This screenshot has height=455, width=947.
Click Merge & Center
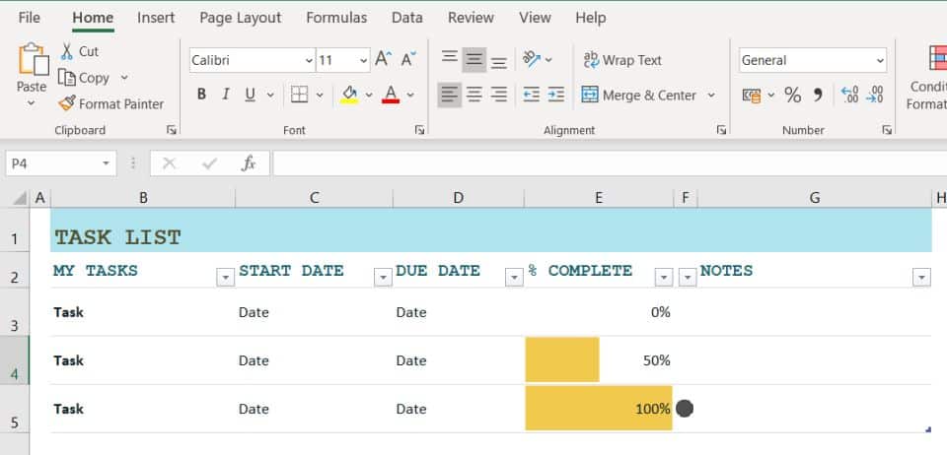pyautogui.click(x=638, y=96)
